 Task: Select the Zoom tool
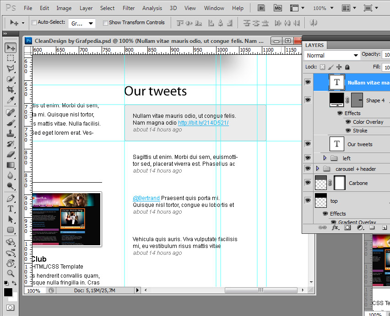click(x=11, y=274)
